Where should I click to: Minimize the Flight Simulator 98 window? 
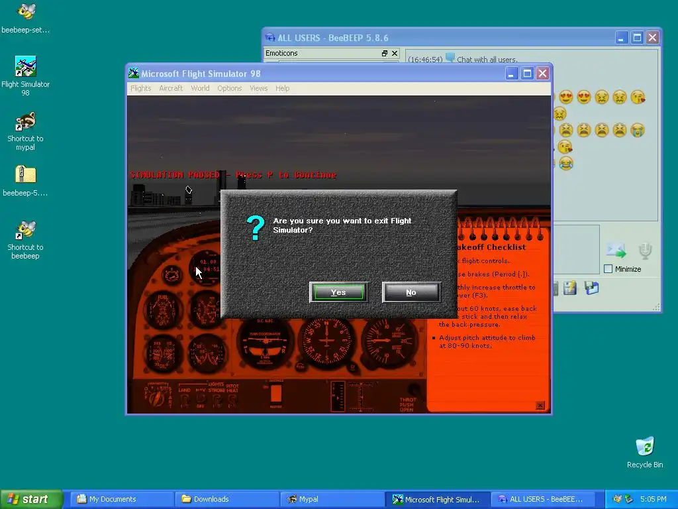[x=512, y=73]
